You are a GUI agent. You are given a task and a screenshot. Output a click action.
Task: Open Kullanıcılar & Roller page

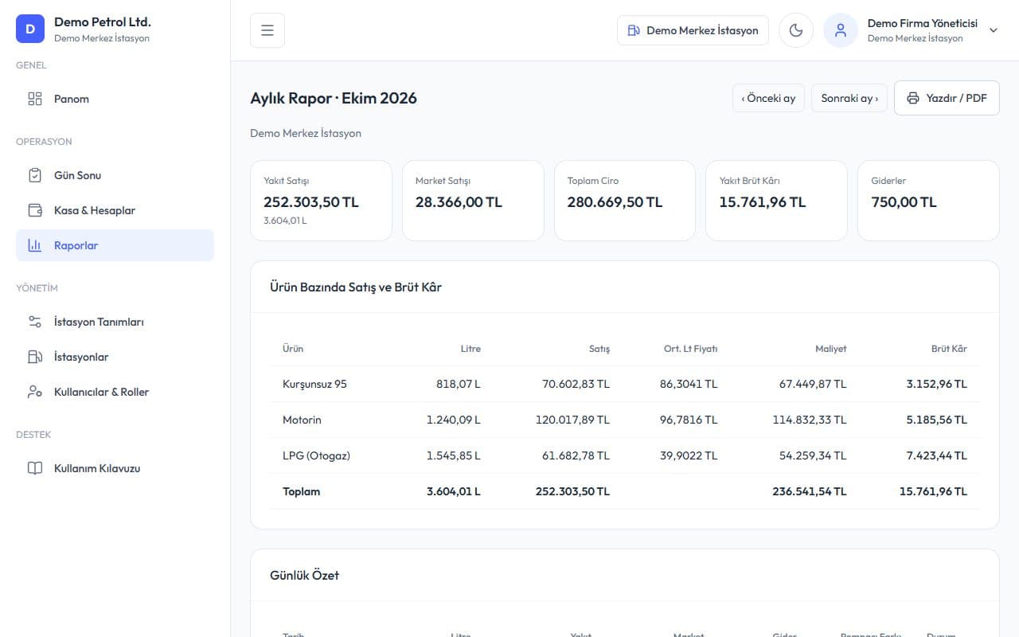115,392
